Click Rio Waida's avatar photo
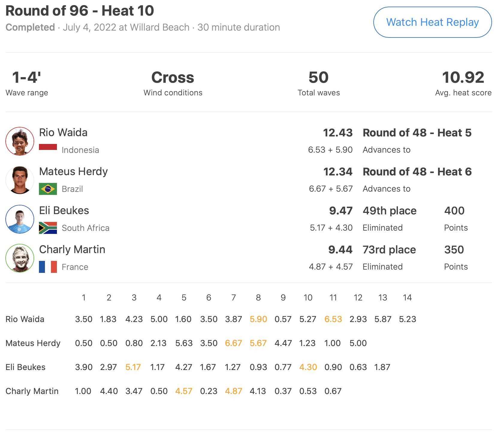501x433 pixels. pos(20,141)
